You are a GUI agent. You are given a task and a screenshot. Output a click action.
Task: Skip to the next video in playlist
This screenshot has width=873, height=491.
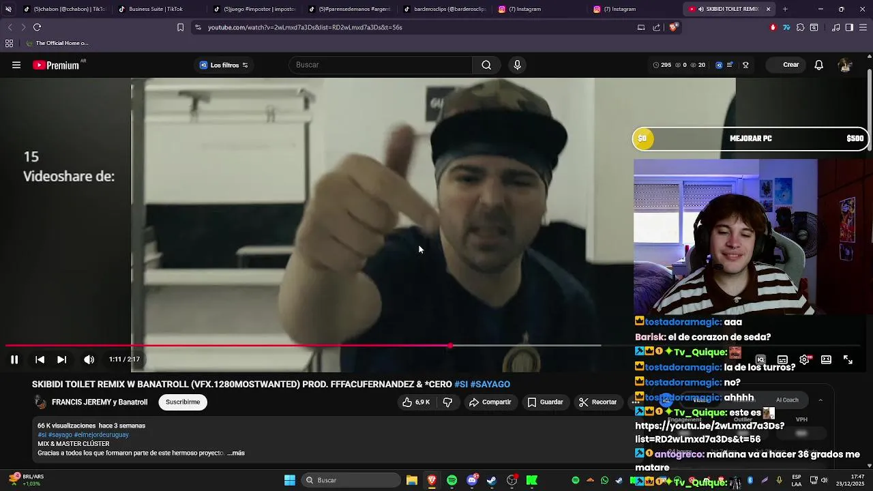(61, 359)
